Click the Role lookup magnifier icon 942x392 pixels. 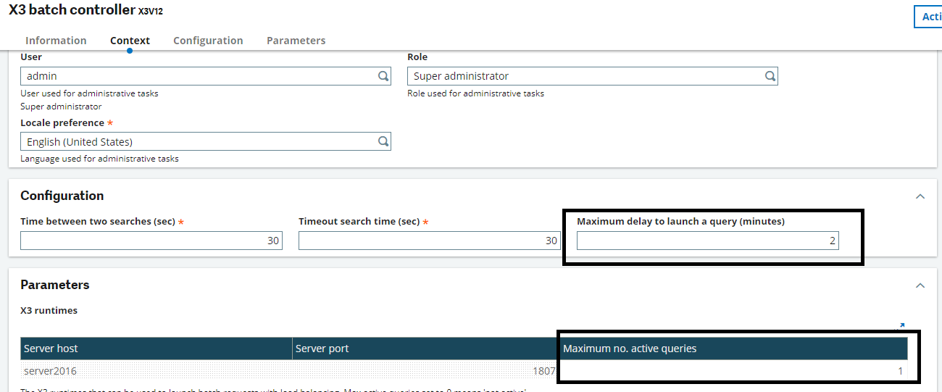coord(770,76)
